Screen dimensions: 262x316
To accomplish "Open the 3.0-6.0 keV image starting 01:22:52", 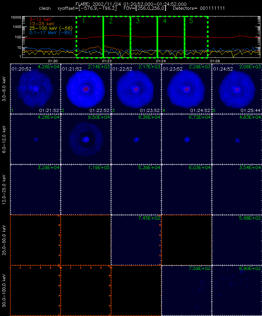I will [x=136, y=89].
